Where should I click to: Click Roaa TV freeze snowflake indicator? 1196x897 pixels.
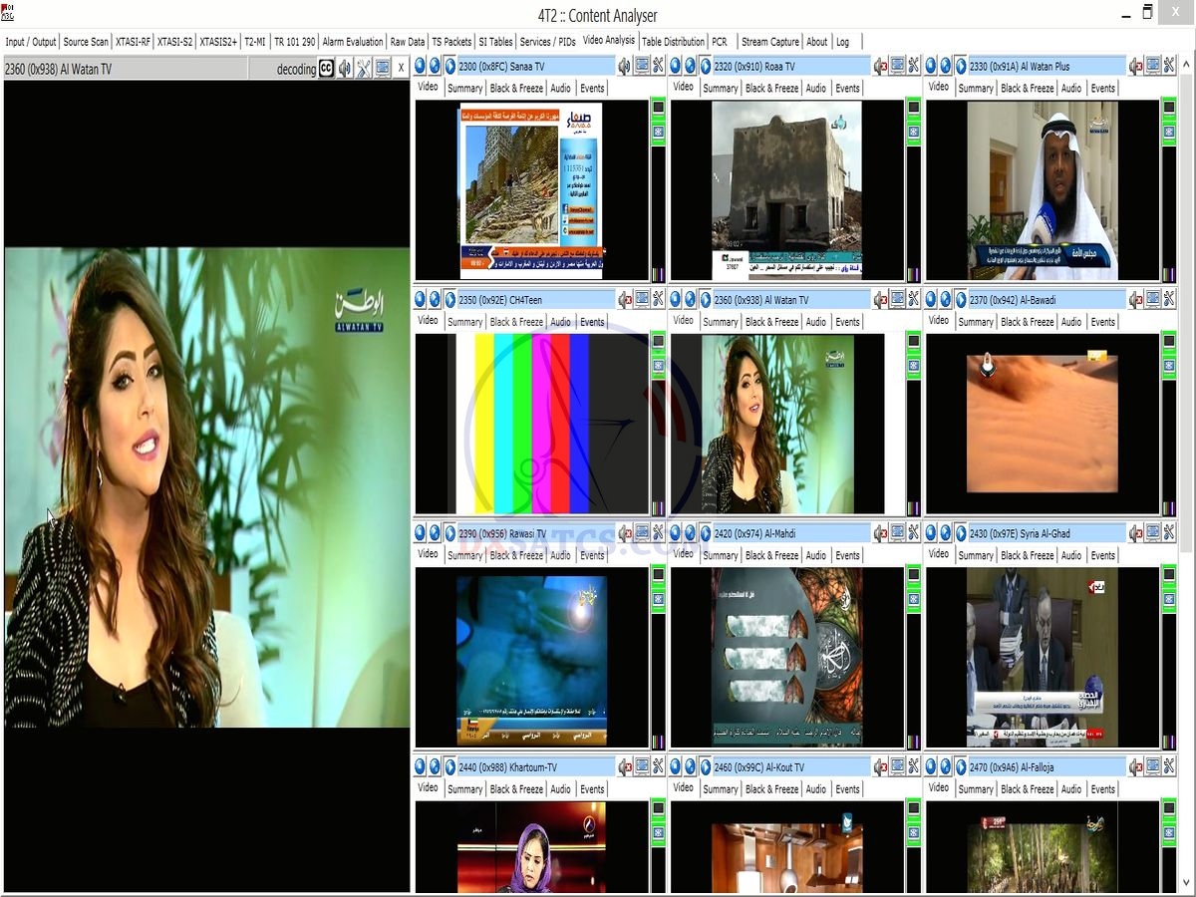click(x=913, y=132)
